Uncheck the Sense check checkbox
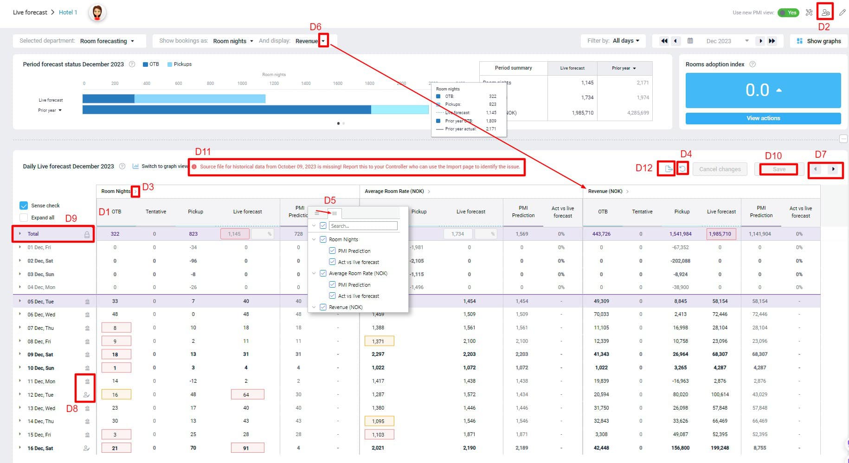 (x=24, y=205)
